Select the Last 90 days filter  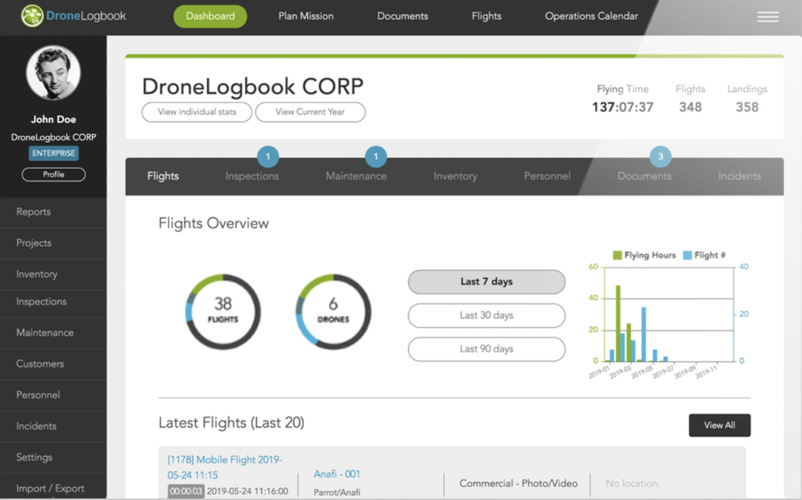pos(486,349)
